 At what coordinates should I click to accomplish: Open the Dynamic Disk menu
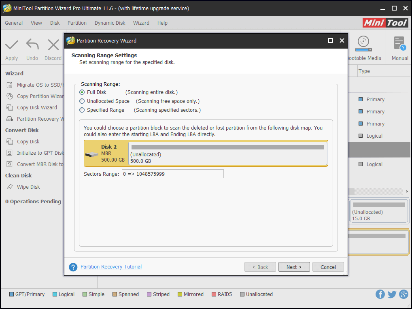pos(110,23)
